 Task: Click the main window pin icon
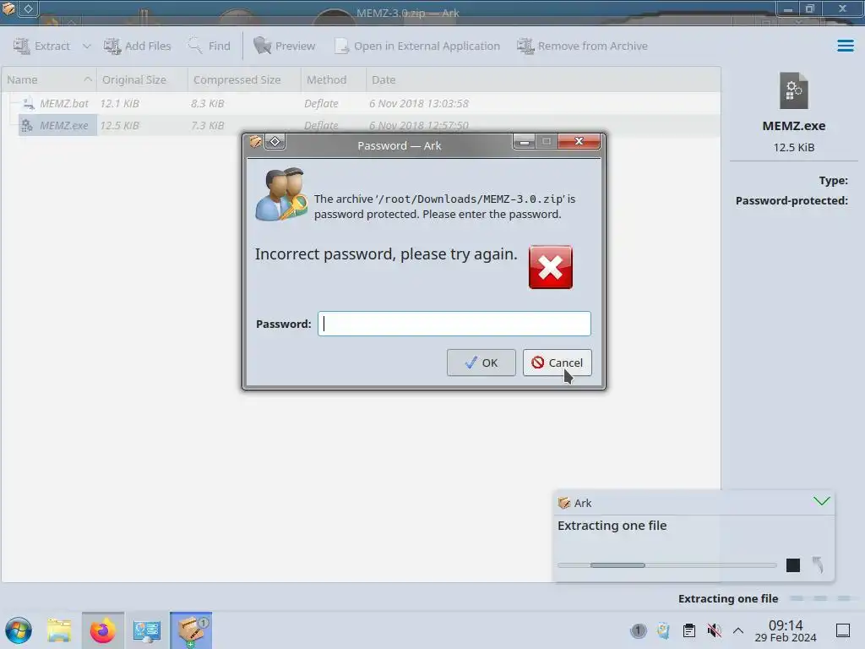tap(28, 8)
